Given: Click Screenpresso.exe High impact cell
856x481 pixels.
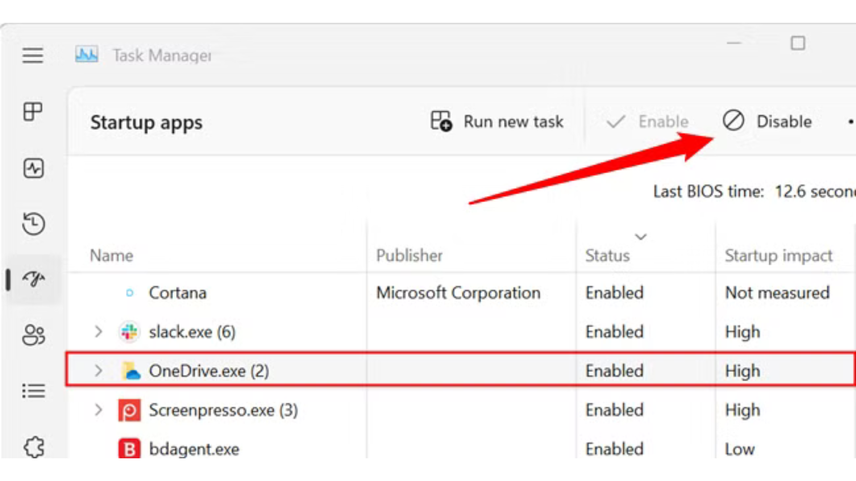Looking at the screenshot, I should 742,410.
